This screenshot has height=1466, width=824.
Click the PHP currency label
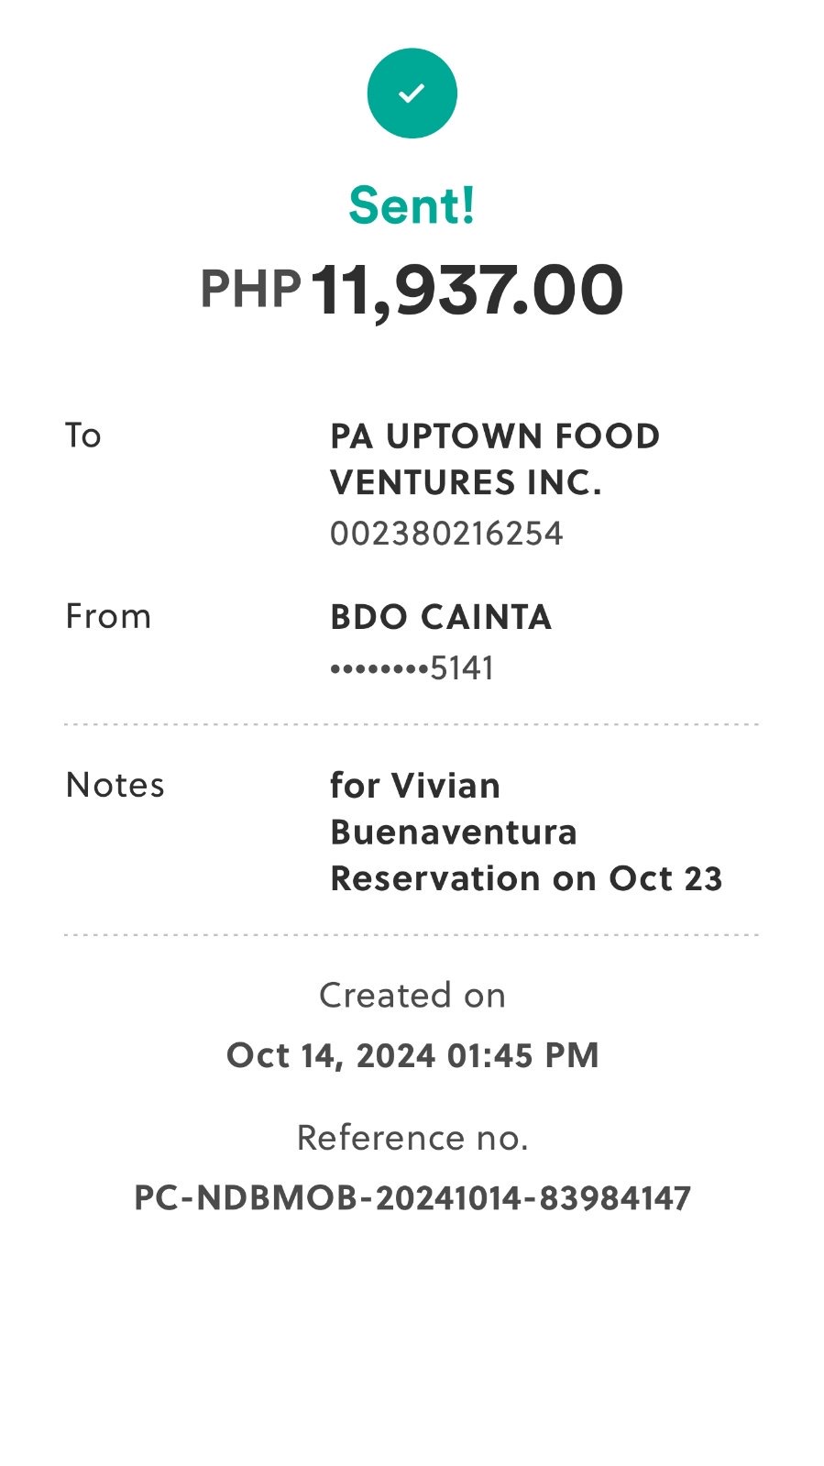coord(250,290)
